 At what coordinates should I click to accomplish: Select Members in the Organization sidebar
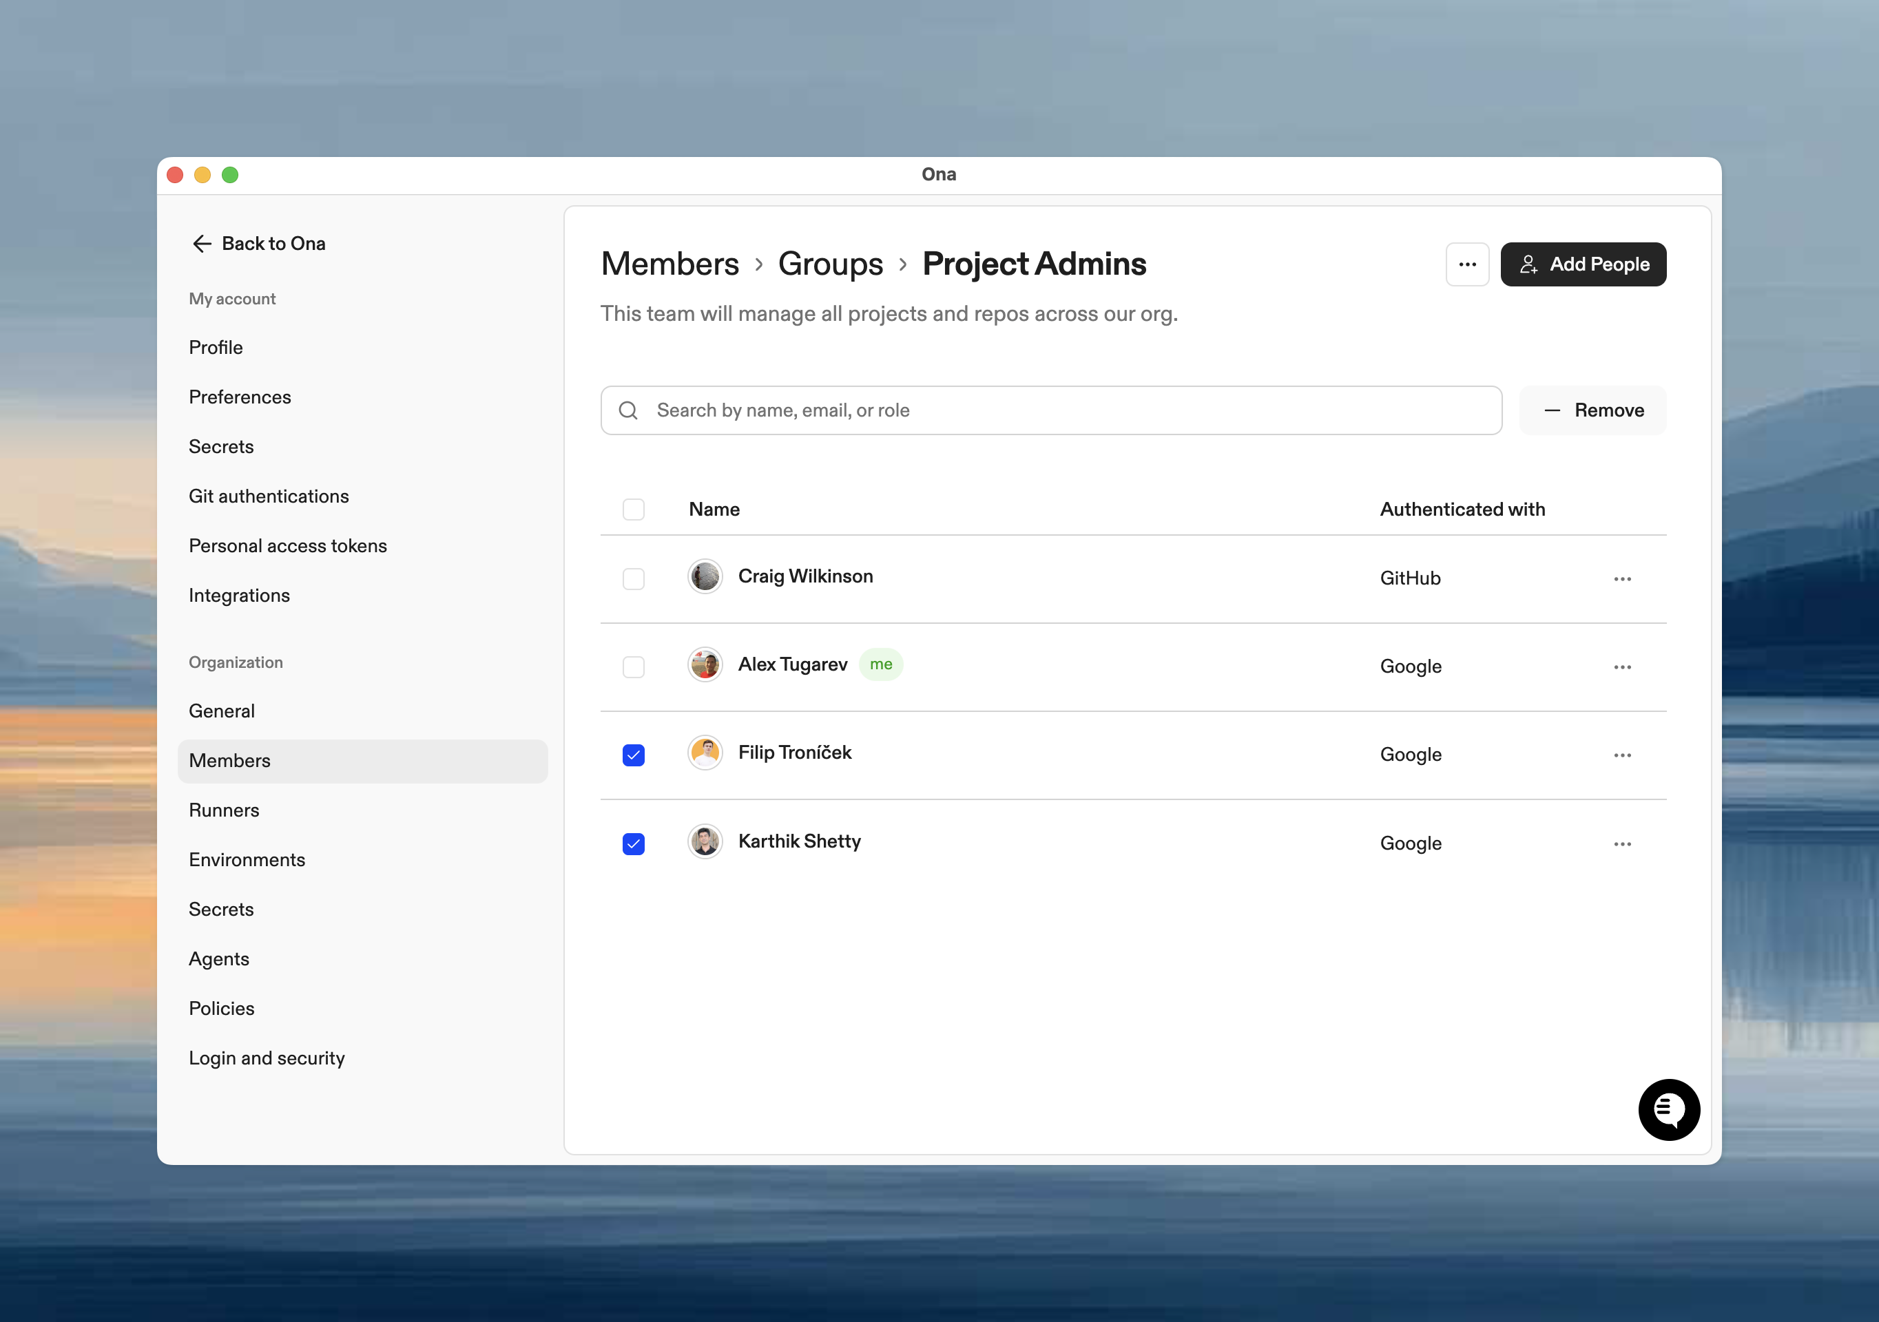tap(229, 760)
